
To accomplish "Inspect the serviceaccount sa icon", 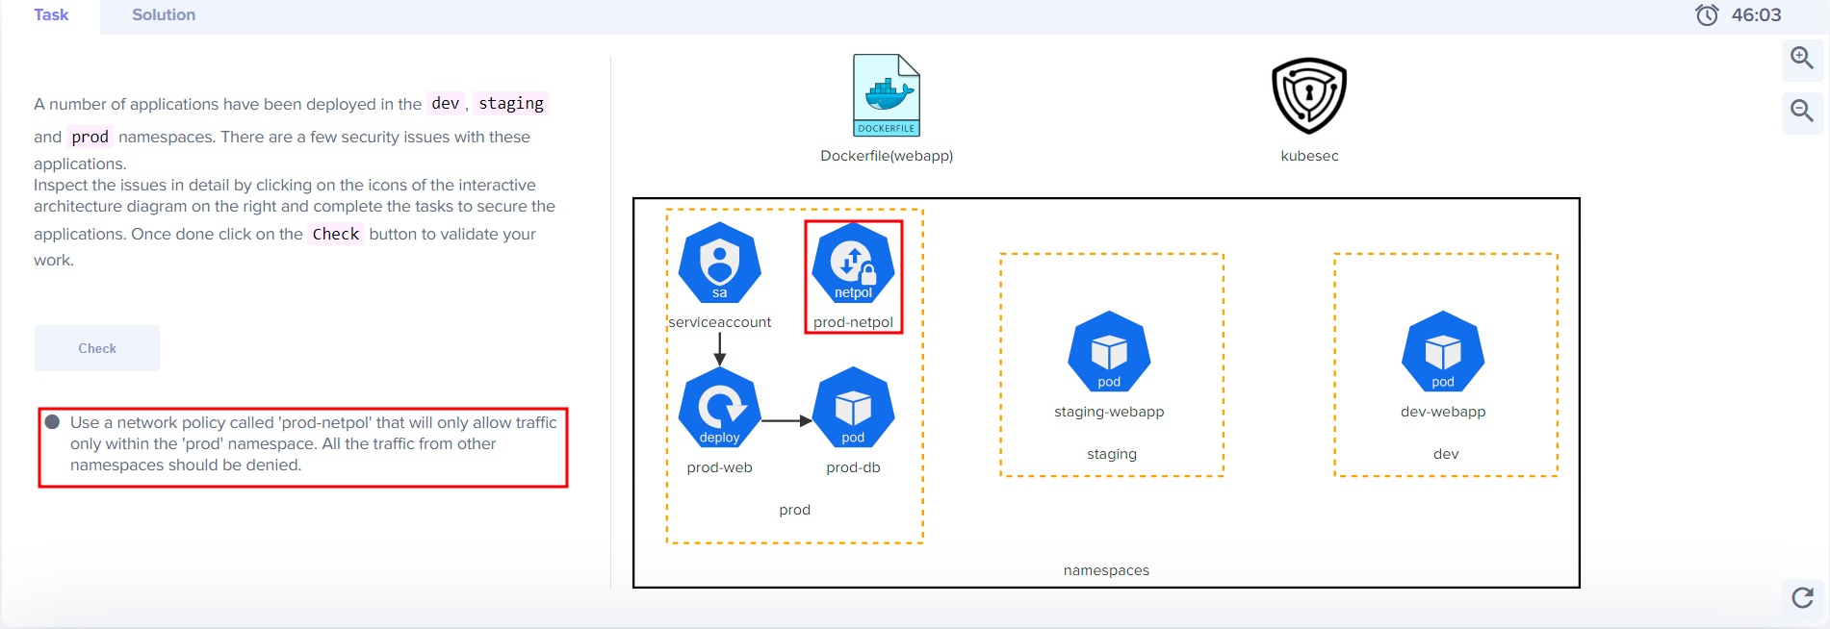I will point(720,263).
